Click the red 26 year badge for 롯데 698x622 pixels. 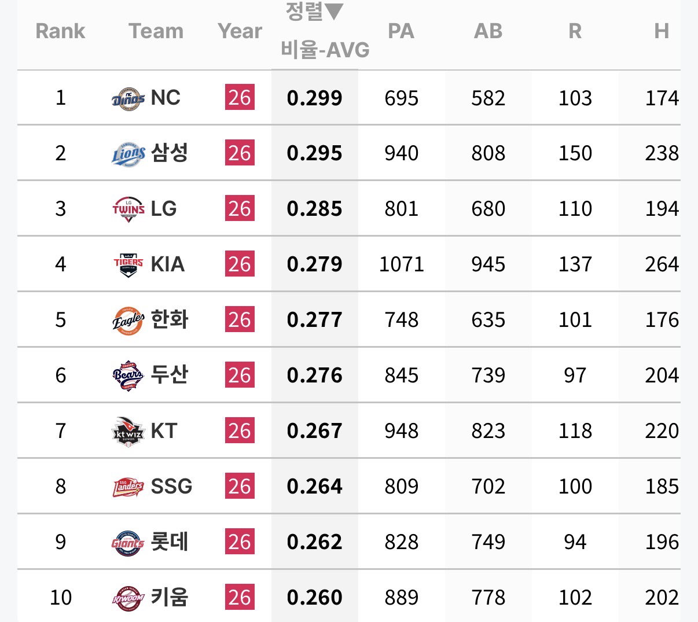click(240, 542)
